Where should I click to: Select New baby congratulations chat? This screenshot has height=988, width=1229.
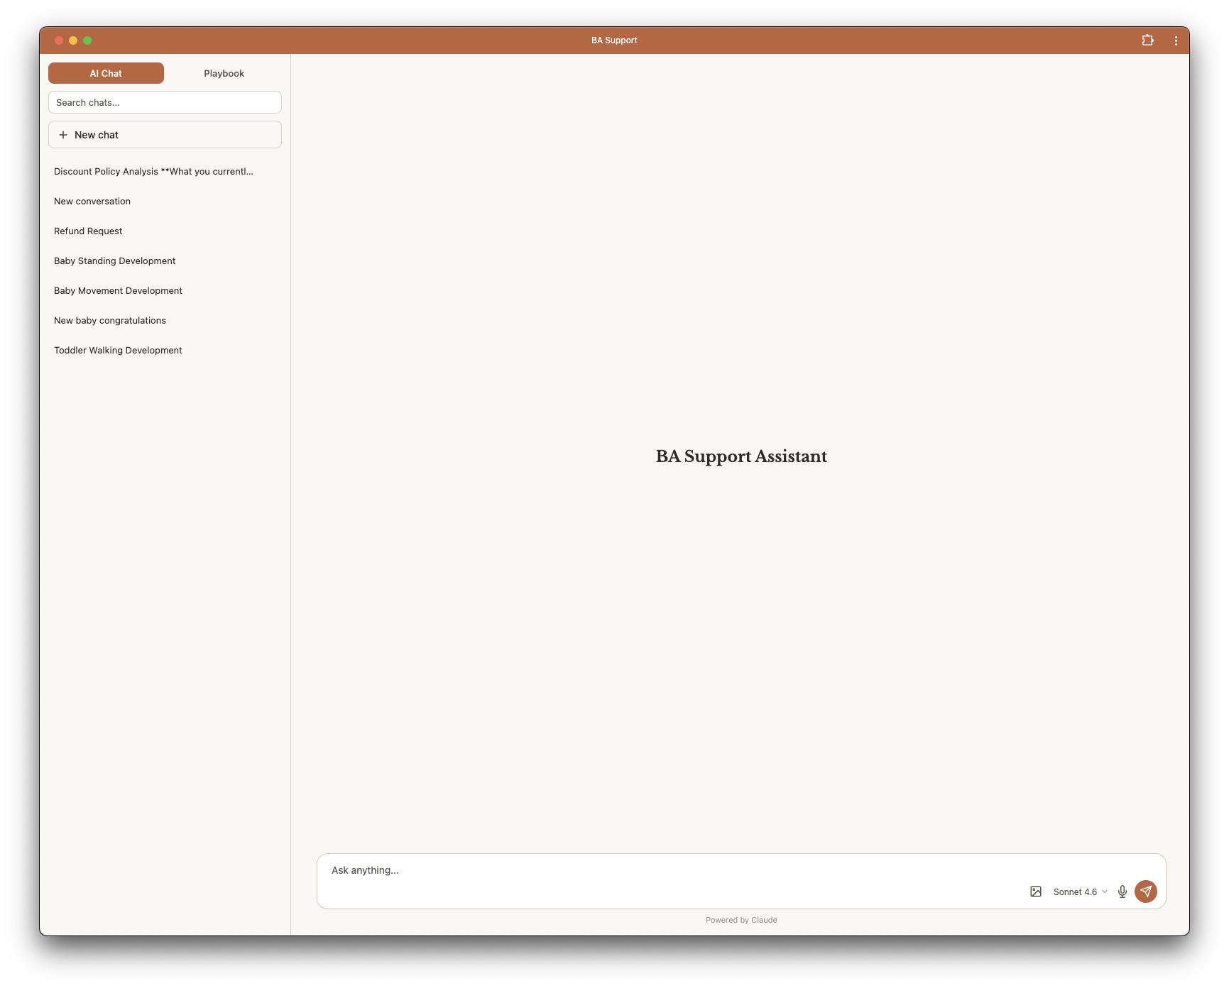tap(110, 320)
